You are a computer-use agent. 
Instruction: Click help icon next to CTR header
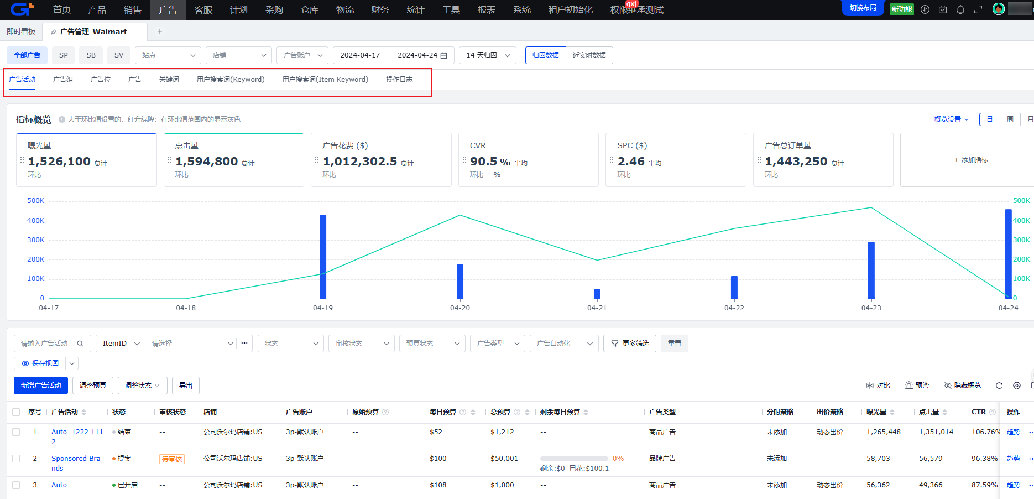(993, 412)
